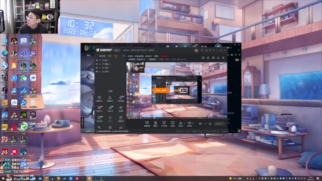
Task: Open the gamepad tool at toolbox bottom
Action: point(121,128)
